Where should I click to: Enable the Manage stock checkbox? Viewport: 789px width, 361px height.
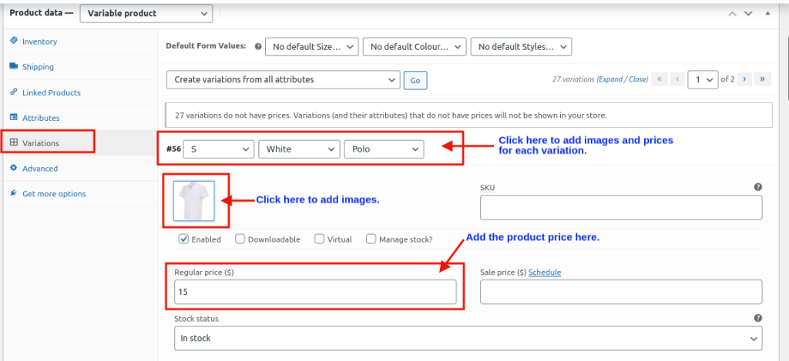coord(371,239)
